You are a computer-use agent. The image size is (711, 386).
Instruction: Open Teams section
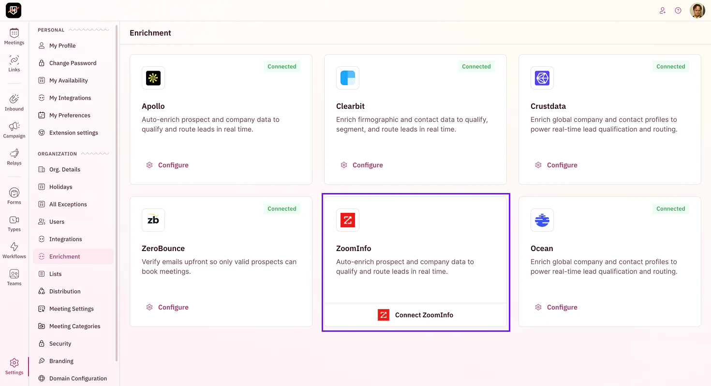click(14, 278)
